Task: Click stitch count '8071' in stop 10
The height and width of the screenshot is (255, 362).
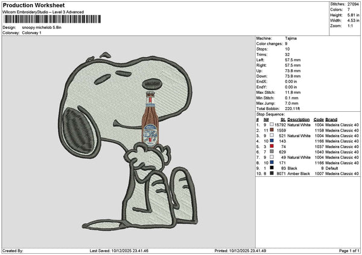Action: tap(281, 174)
